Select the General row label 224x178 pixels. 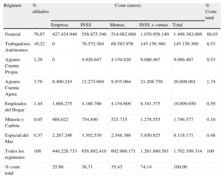13,34
